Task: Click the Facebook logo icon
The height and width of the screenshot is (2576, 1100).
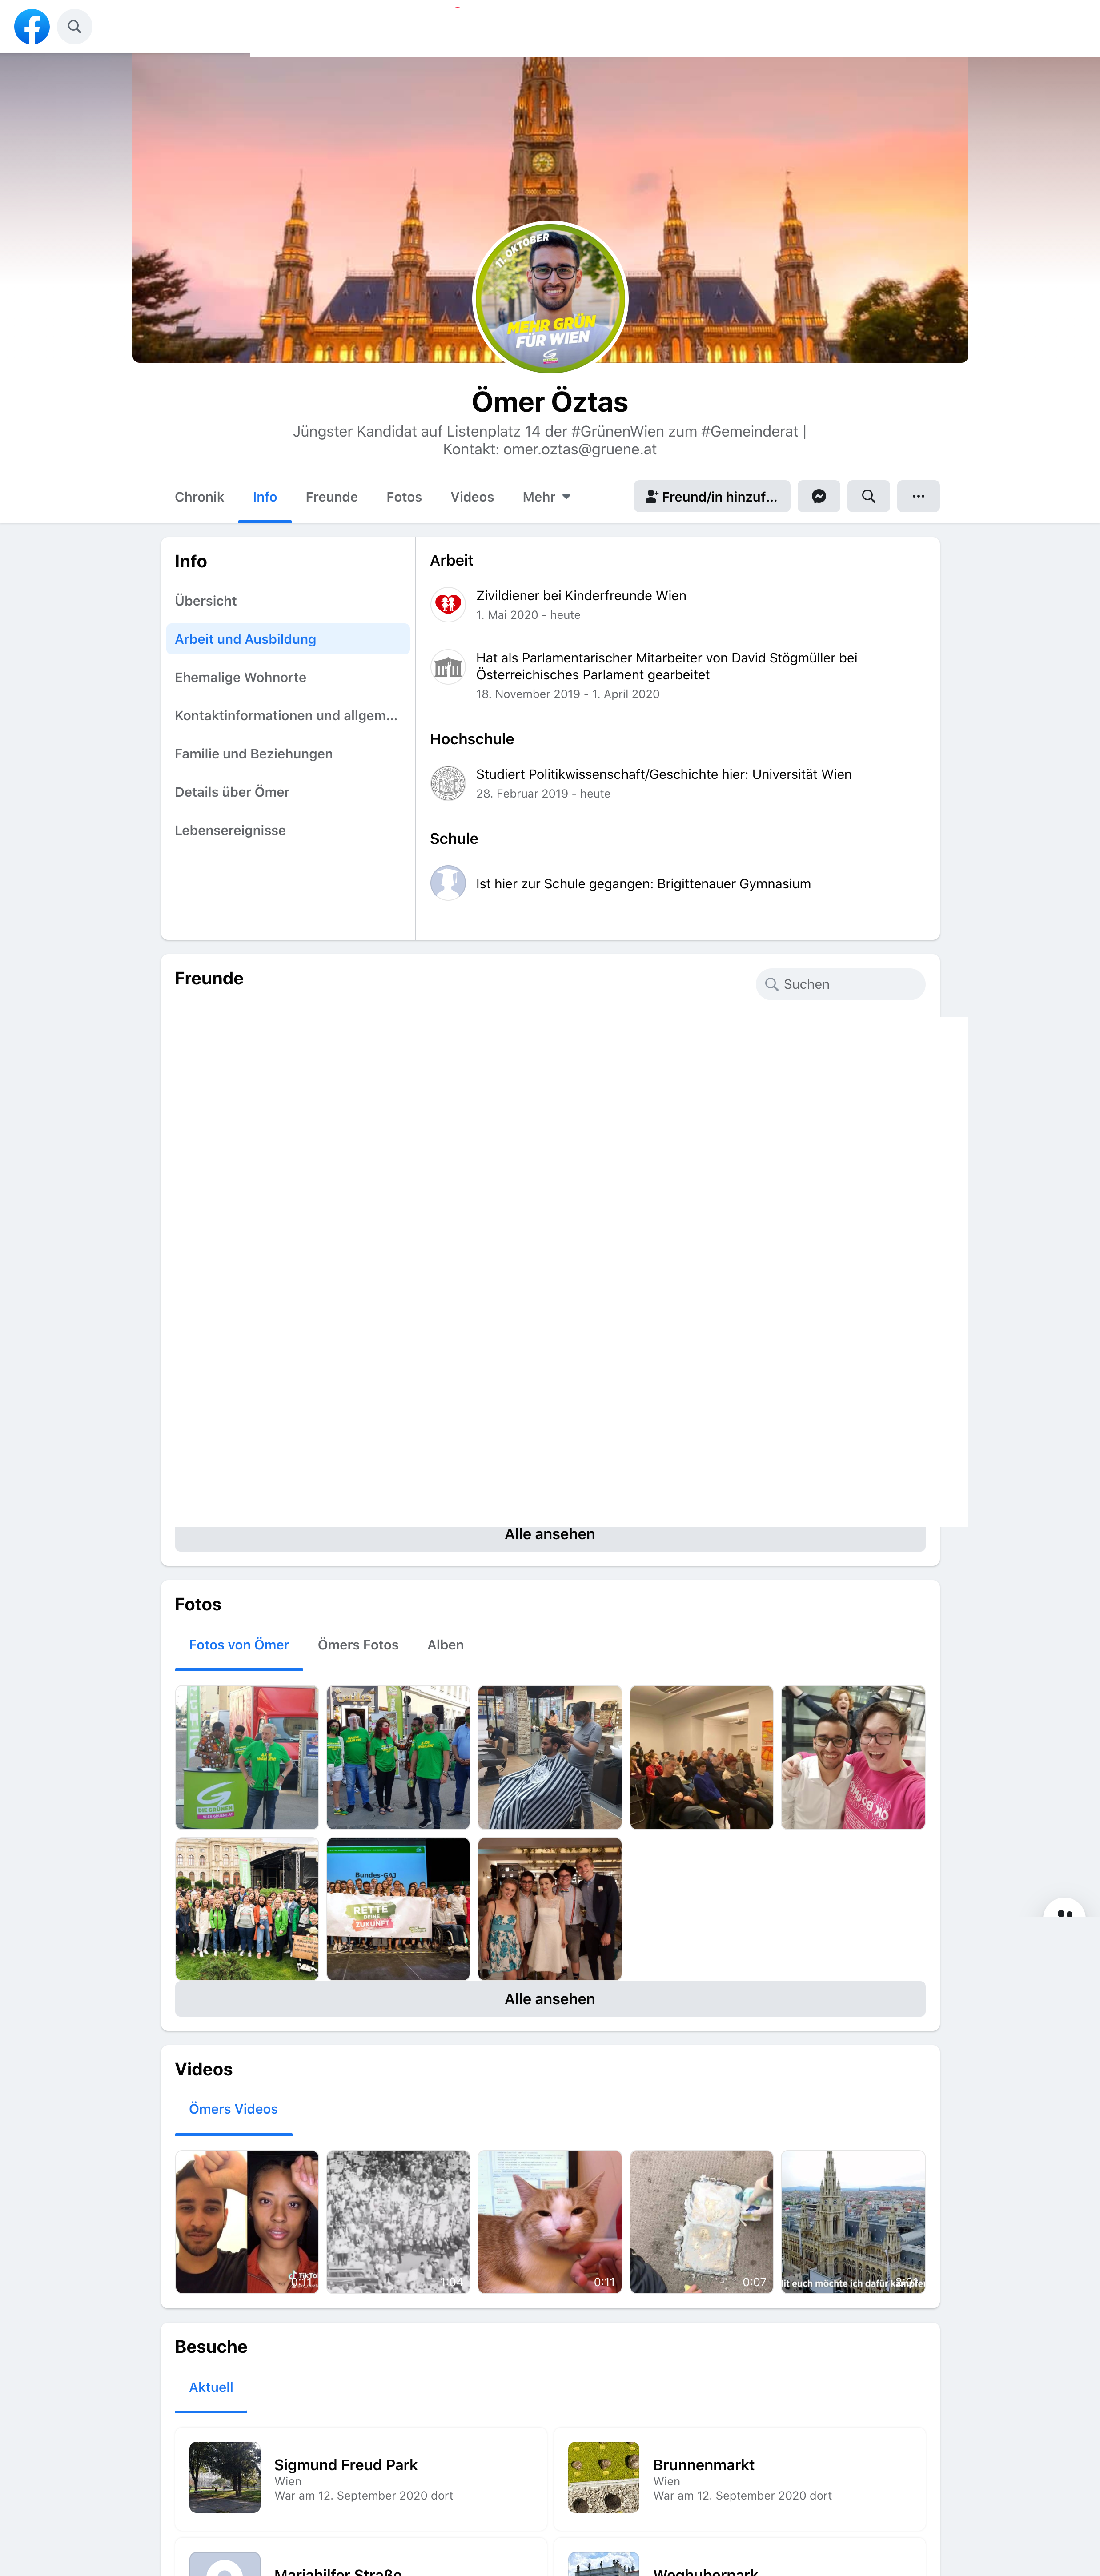Action: tap(32, 27)
